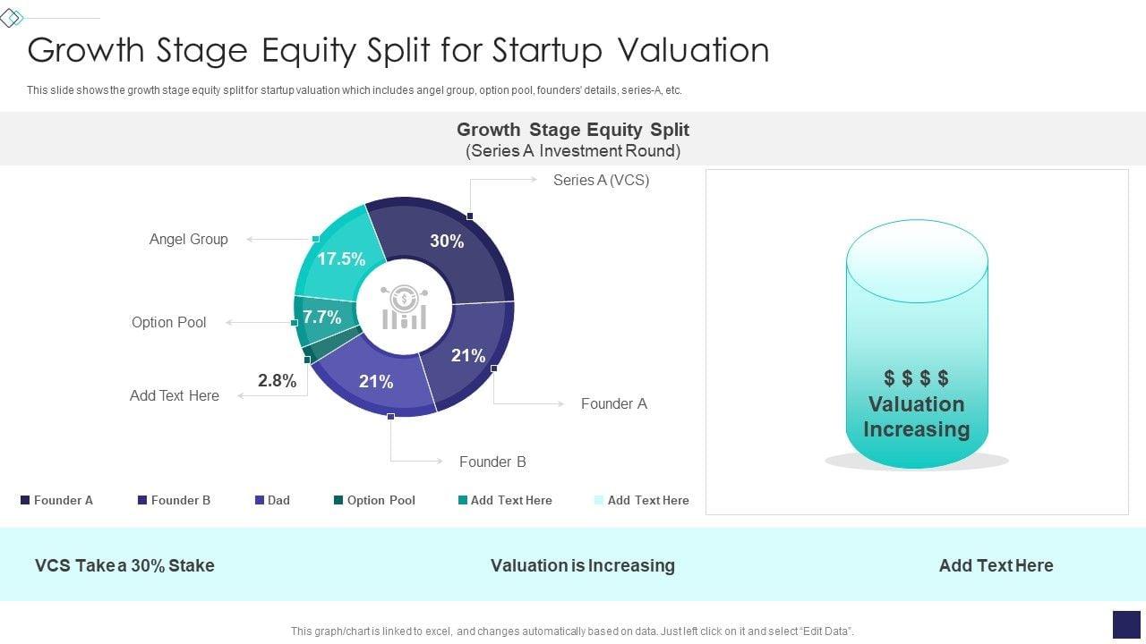Click the 'VCS Take a 30% Stake' text

tap(124, 565)
